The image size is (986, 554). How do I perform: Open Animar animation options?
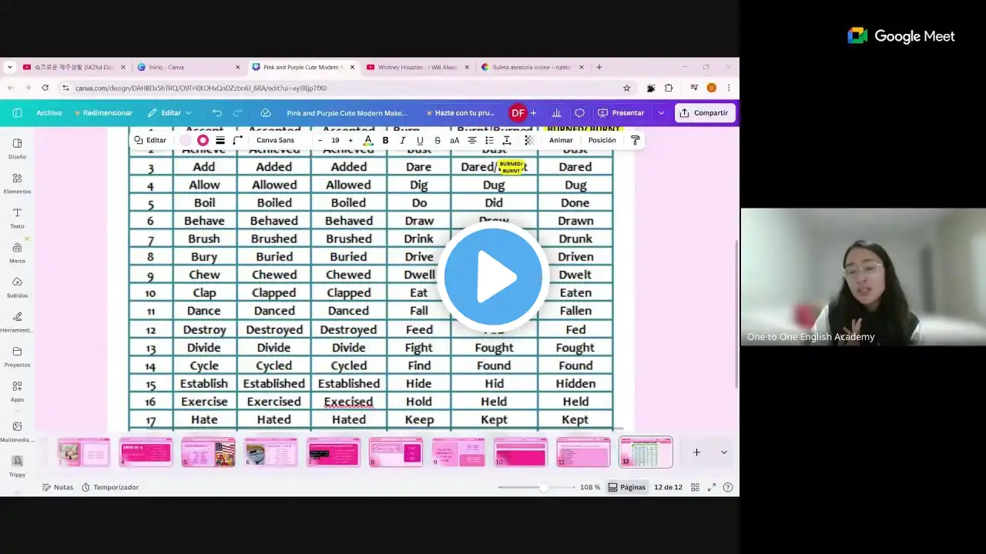coord(561,140)
